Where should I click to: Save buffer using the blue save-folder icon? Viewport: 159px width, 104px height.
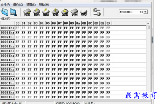[x=13, y=12]
